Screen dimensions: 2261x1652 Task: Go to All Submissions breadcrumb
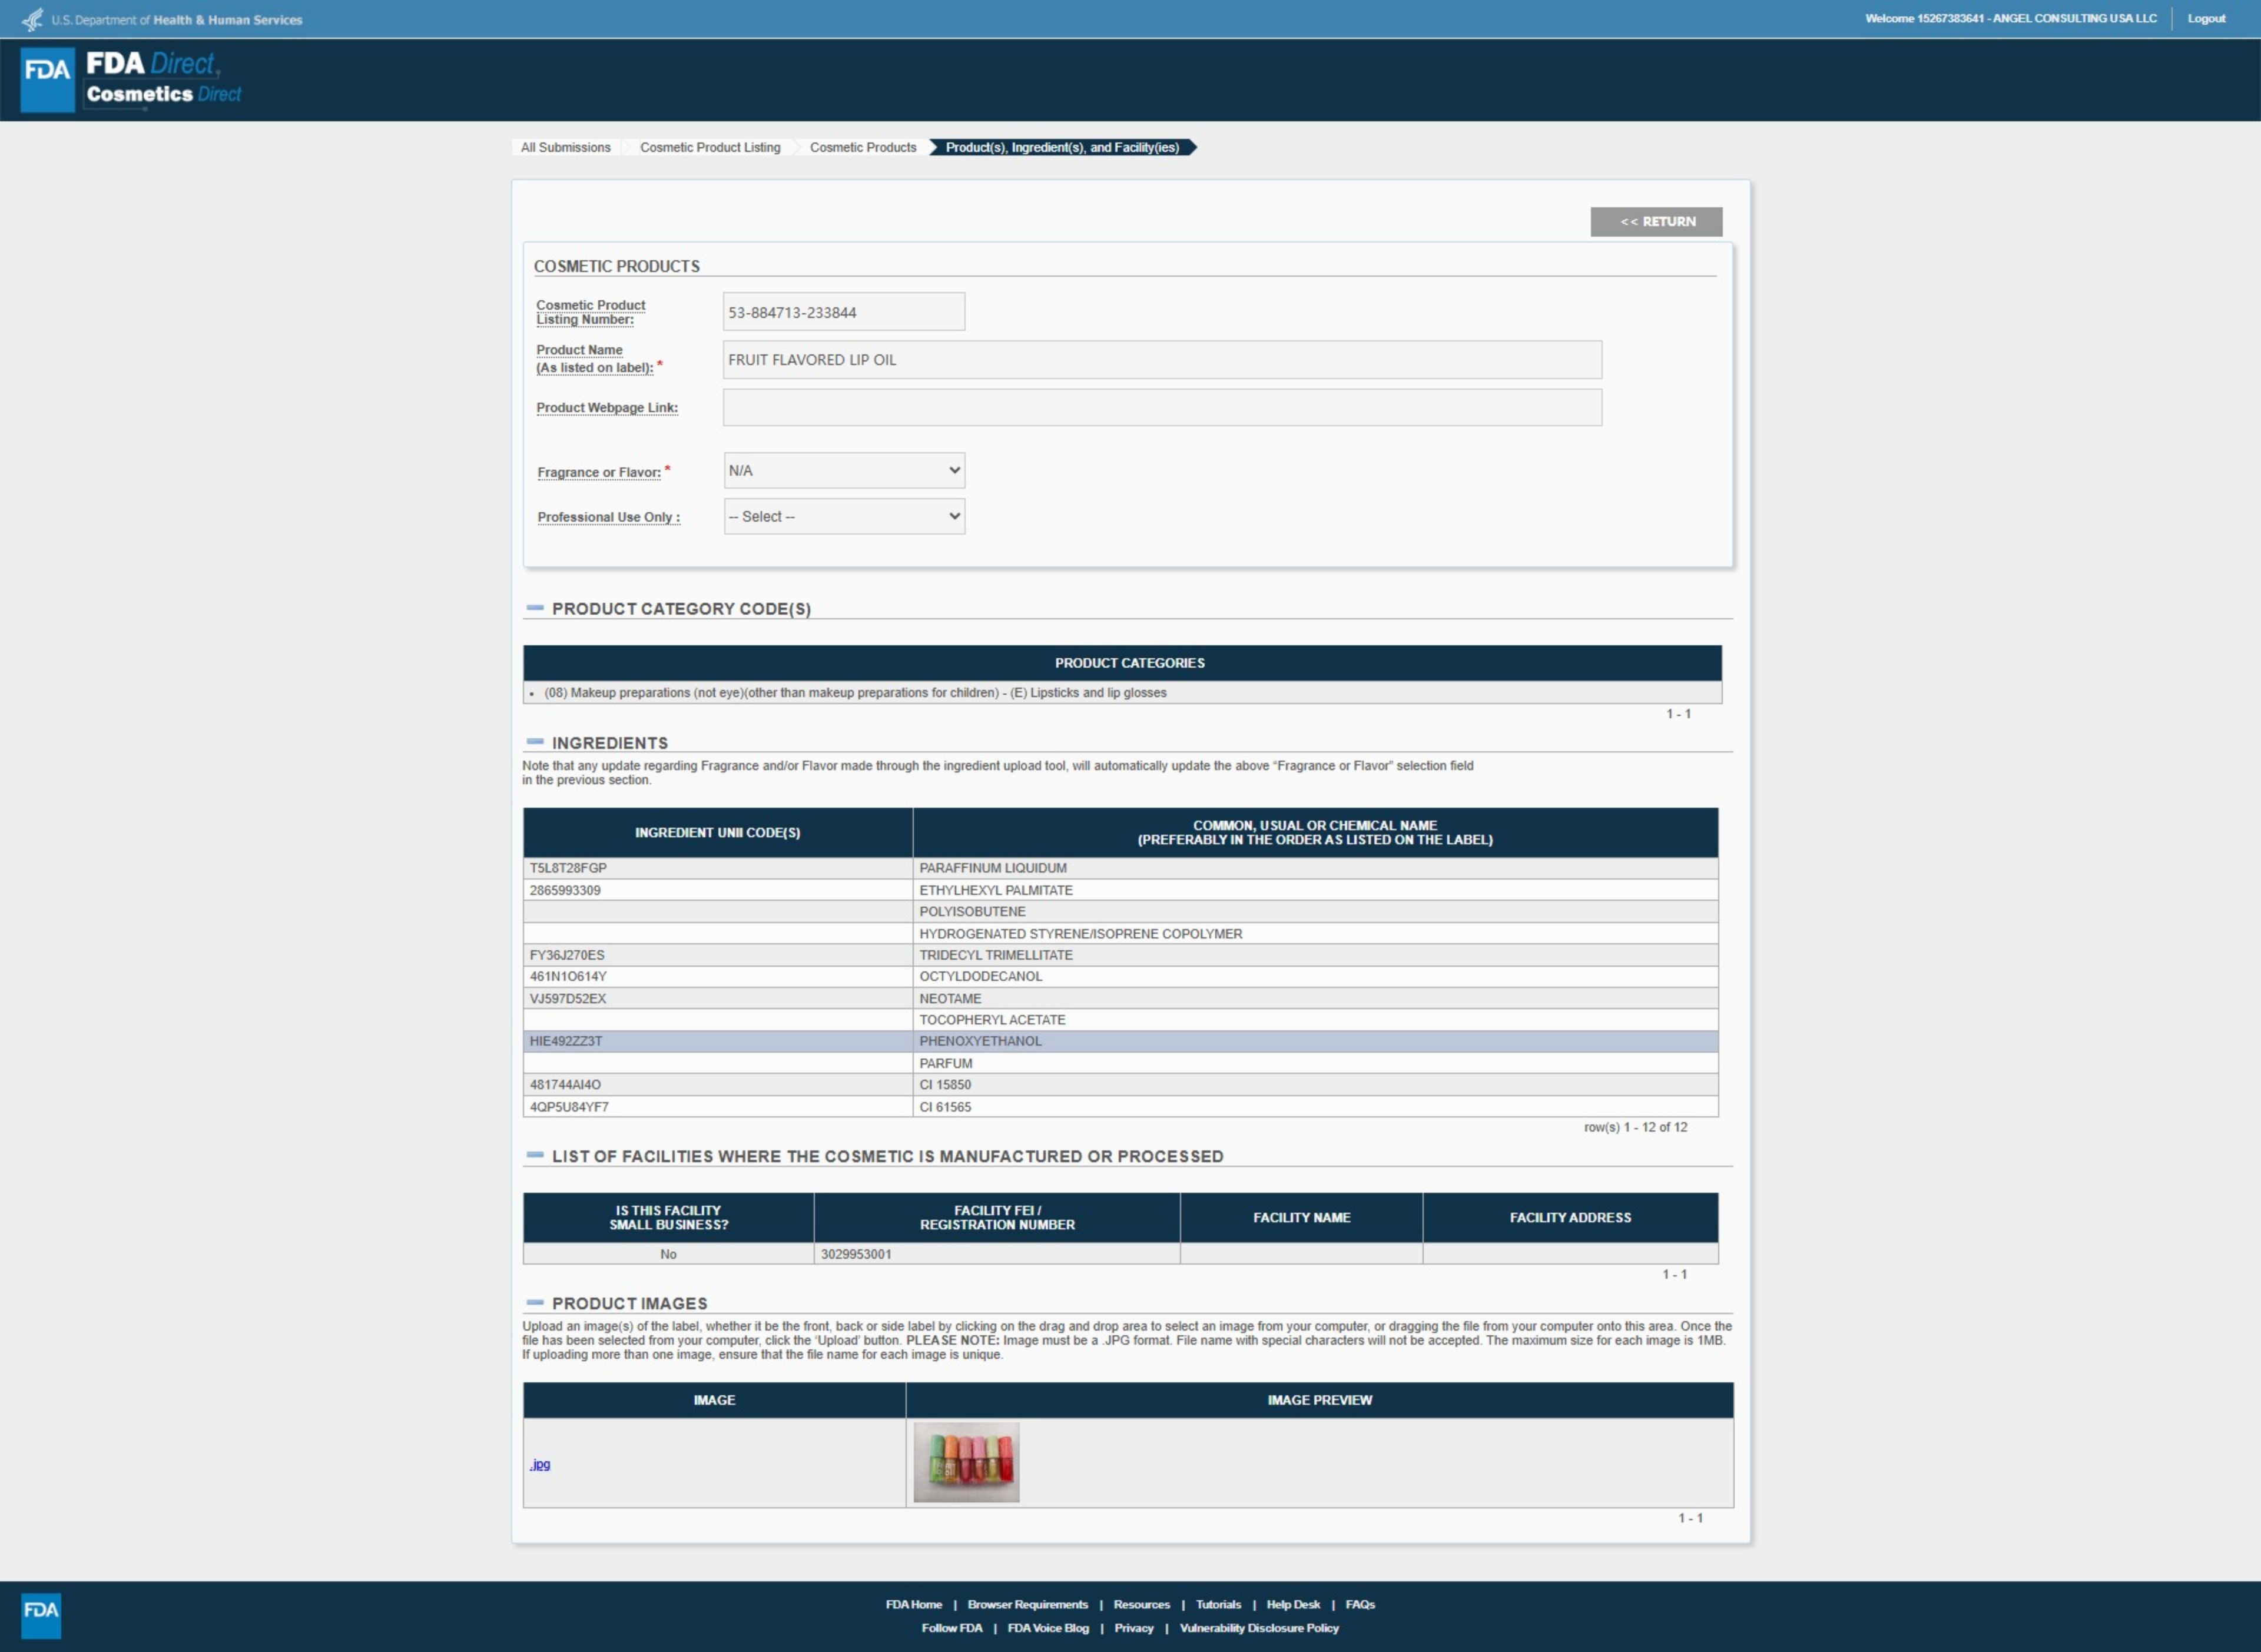(x=565, y=147)
